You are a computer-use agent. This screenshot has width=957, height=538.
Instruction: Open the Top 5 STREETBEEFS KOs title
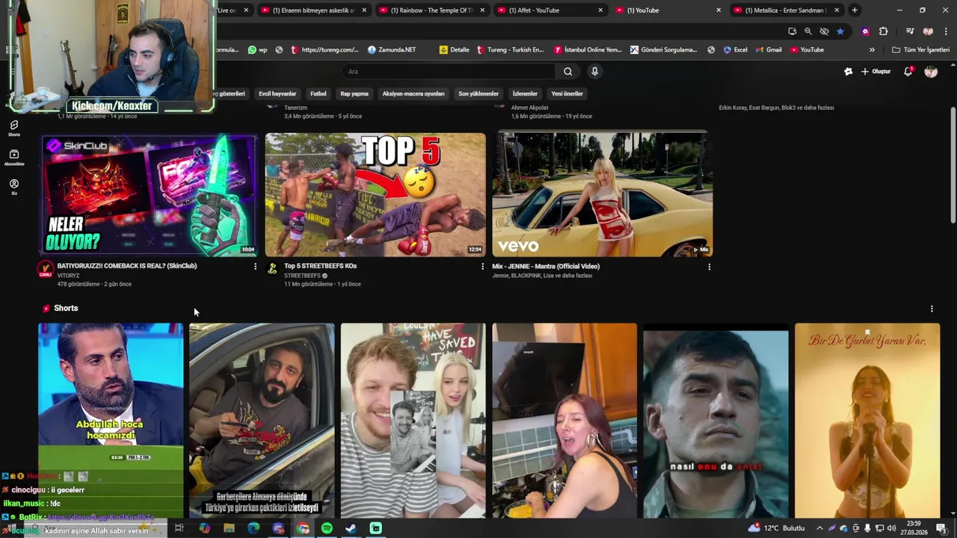click(320, 266)
